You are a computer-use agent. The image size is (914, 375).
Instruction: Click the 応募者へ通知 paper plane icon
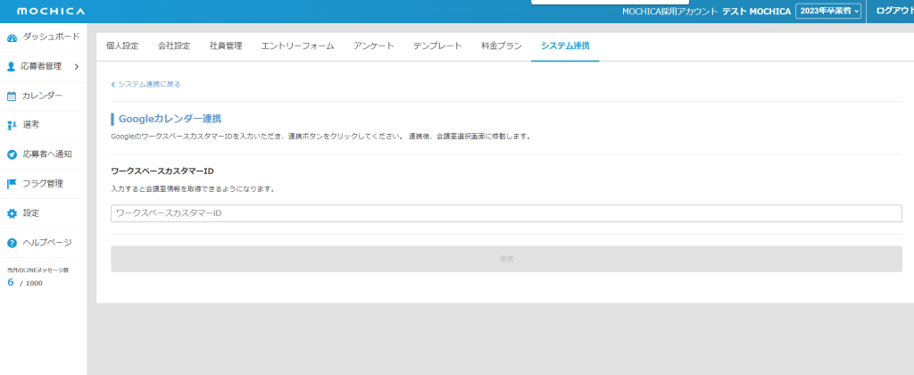tap(12, 154)
